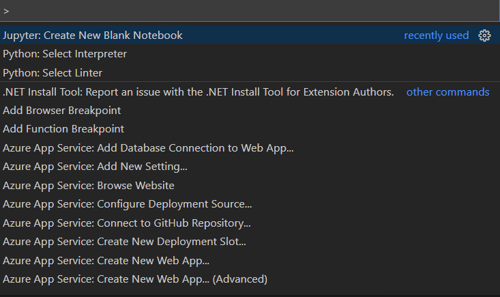Run Azure App Service: Browse Website
Image resolution: width=500 pixels, height=297 pixels.
[x=250, y=185]
